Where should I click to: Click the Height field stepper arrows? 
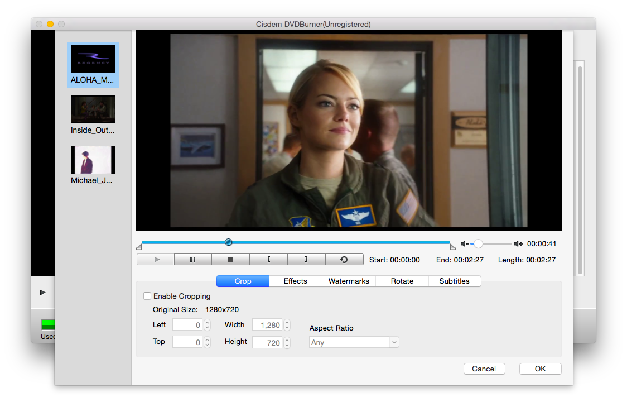[x=287, y=342]
